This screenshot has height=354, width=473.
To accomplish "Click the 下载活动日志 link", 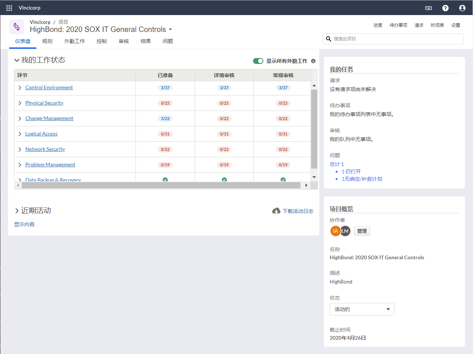I will [298, 211].
